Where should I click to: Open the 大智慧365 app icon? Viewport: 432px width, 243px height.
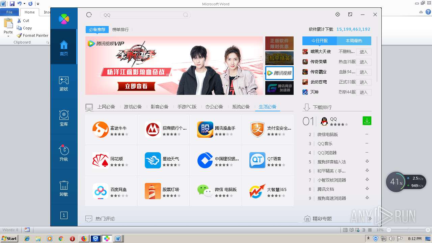[x=257, y=191]
